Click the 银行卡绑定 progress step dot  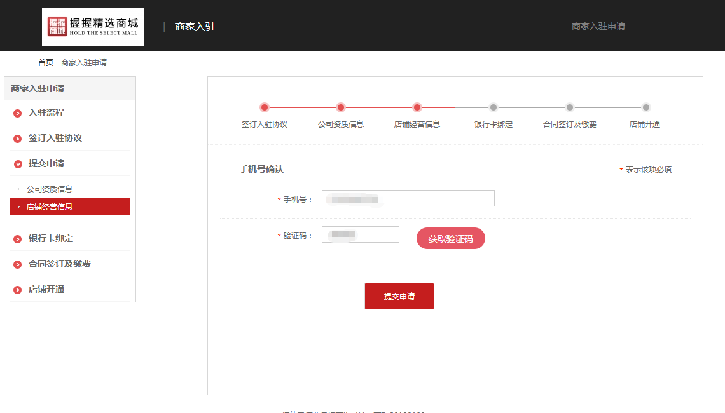click(494, 107)
